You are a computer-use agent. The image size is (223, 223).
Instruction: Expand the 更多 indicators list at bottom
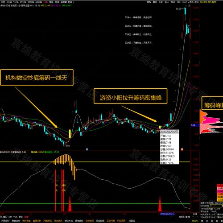point(21,217)
